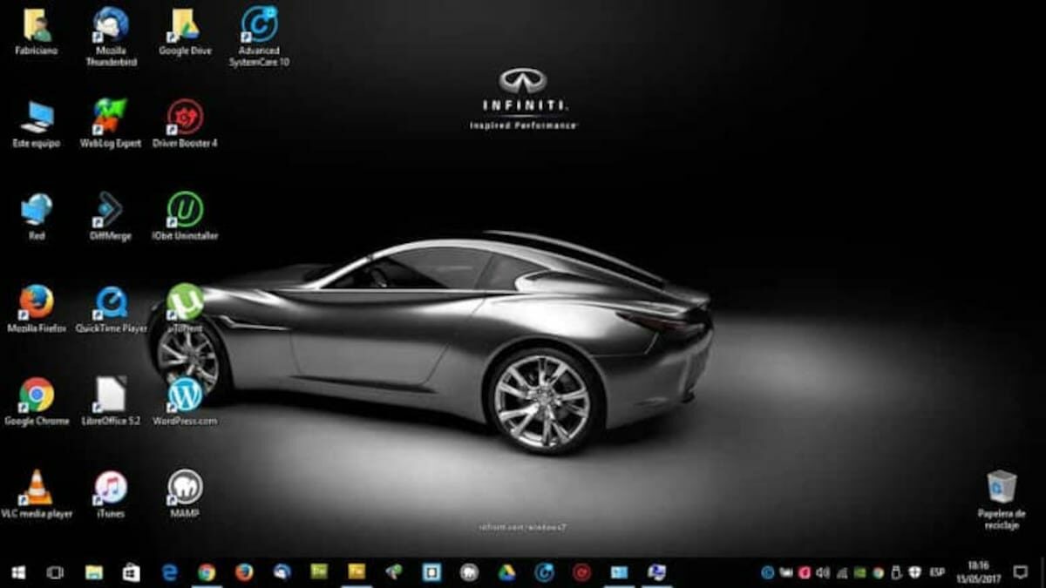Select the Advanced SystemCare 10 shortcut
The image size is (1046, 588).
click(x=260, y=37)
